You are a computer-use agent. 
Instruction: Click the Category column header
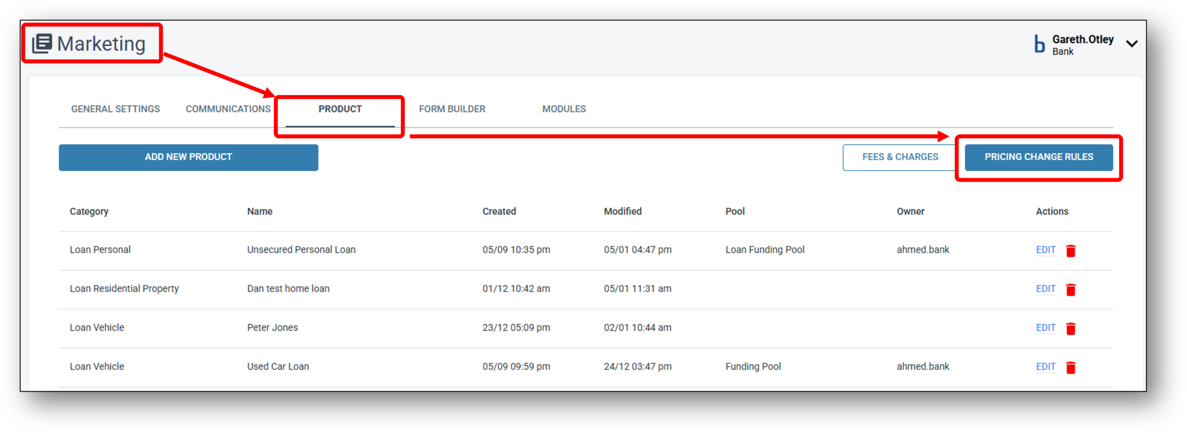click(89, 211)
